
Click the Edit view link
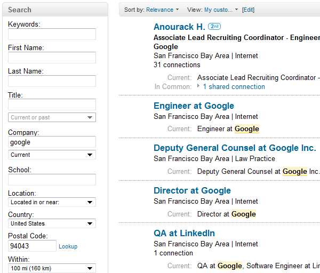(248, 10)
